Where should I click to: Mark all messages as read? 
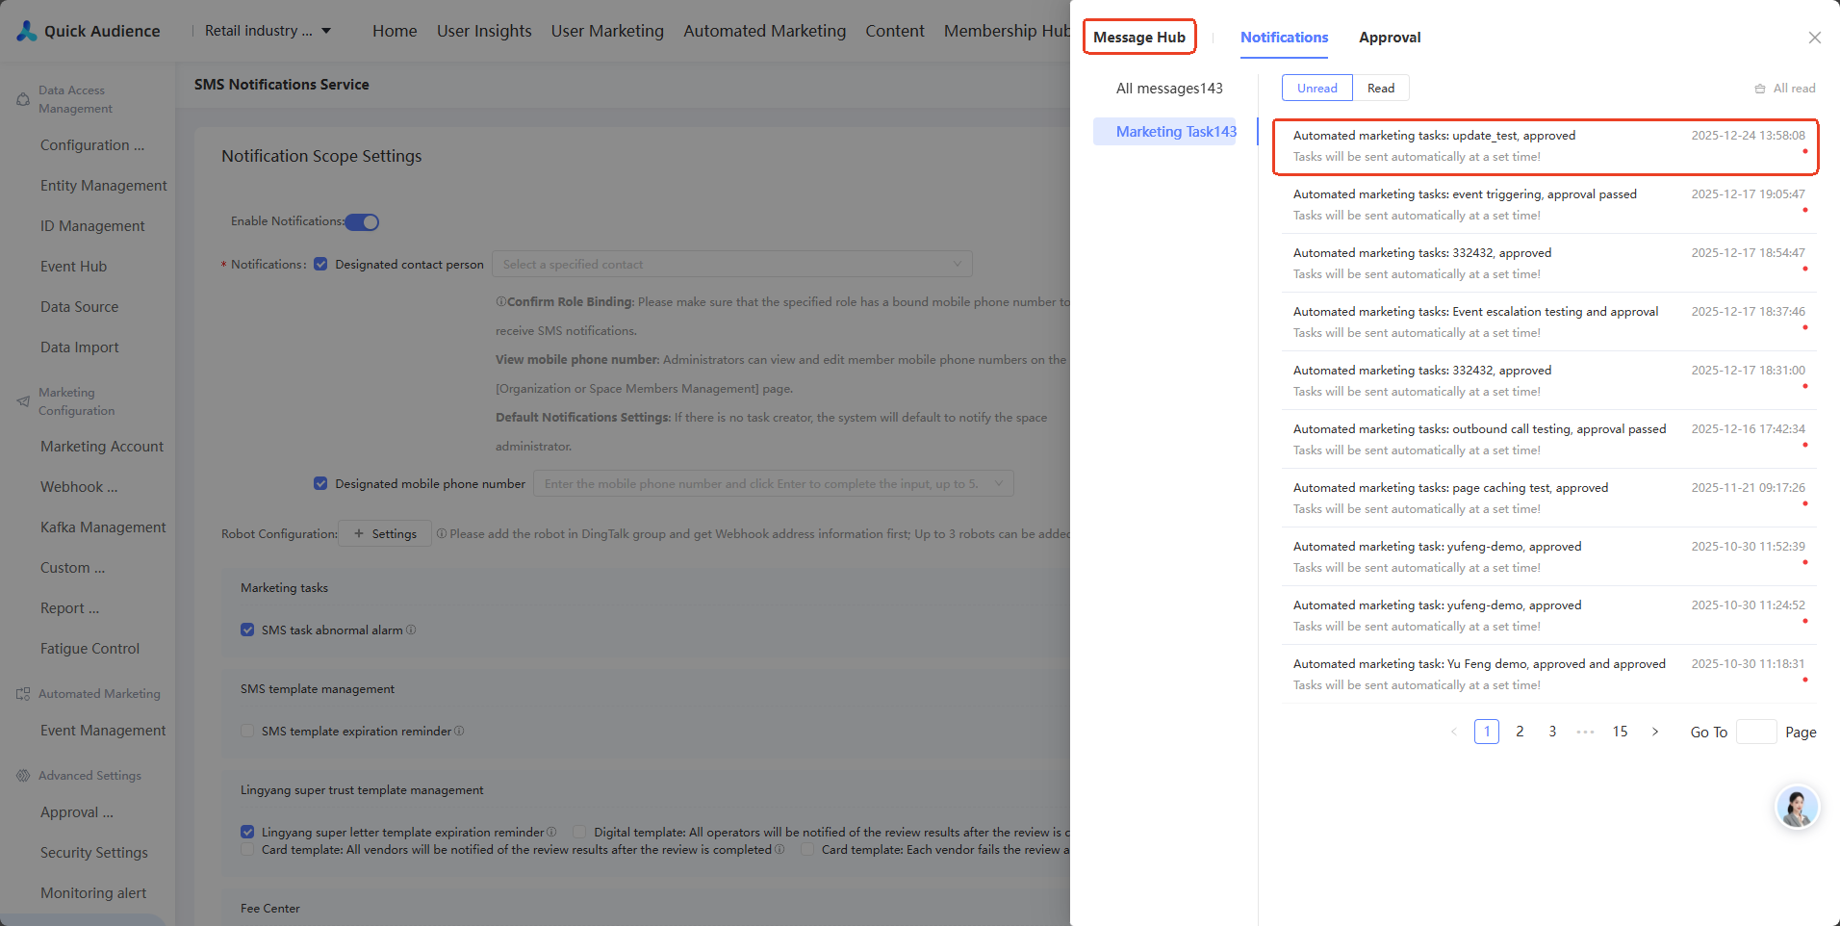[x=1785, y=89]
